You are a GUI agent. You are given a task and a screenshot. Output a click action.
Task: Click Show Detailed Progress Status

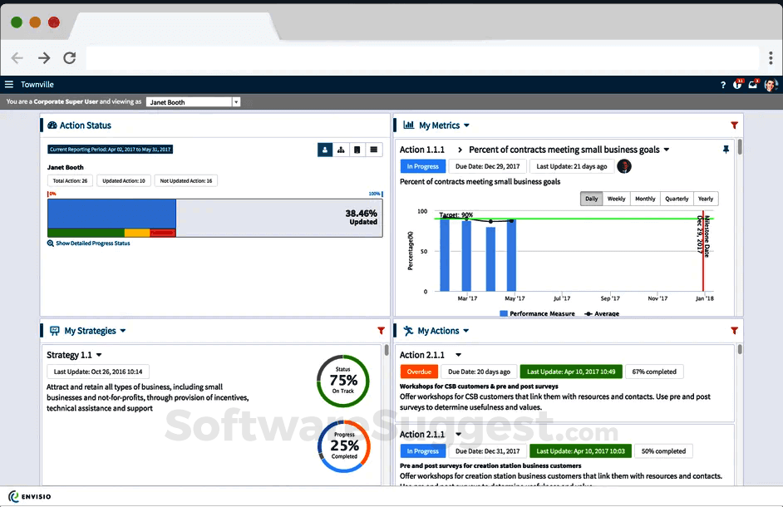pyautogui.click(x=92, y=244)
